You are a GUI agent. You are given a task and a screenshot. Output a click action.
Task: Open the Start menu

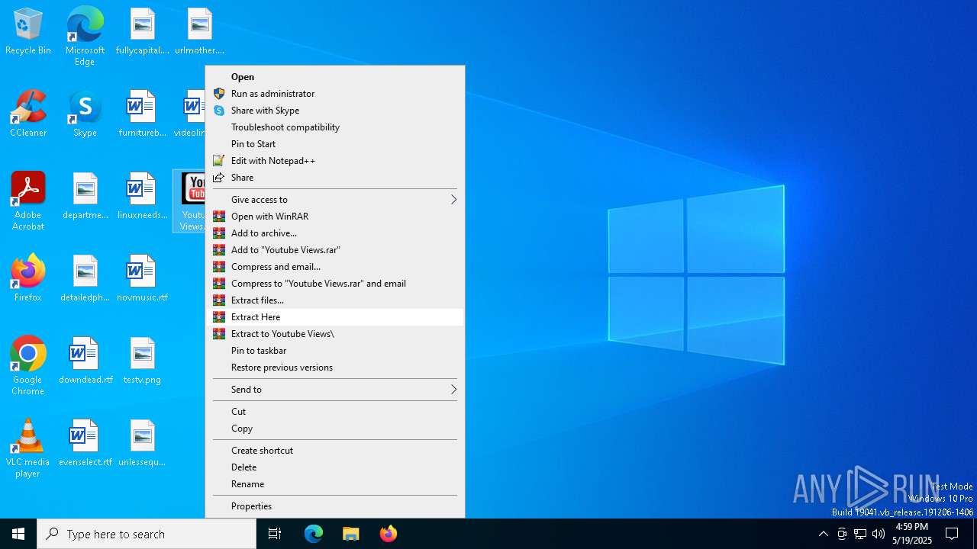(x=18, y=534)
